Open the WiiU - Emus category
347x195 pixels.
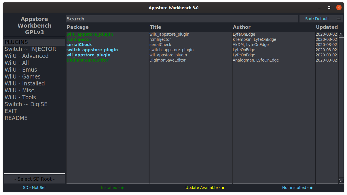(35, 70)
